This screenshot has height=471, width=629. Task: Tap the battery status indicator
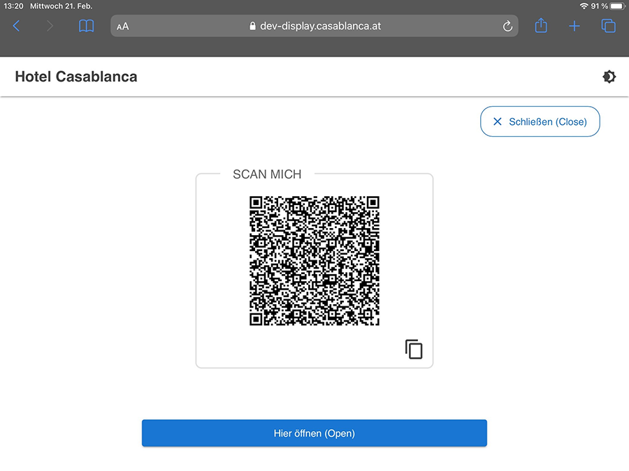pyautogui.click(x=616, y=6)
